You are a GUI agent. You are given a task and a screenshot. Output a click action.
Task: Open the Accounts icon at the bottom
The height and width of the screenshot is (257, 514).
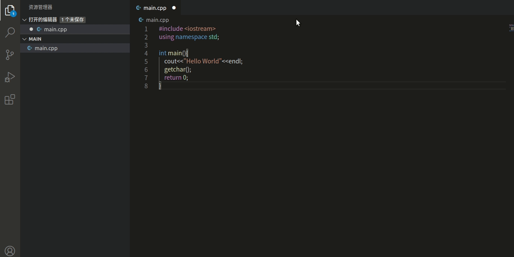[x=10, y=251]
